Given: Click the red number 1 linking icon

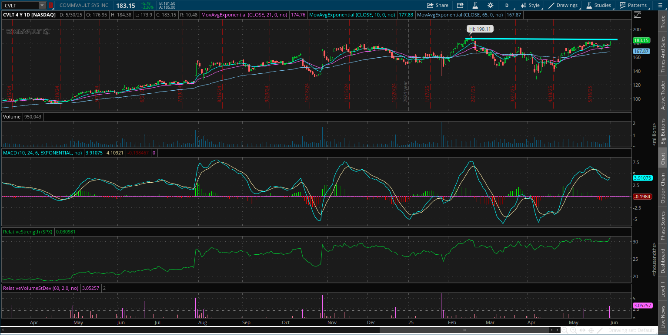Looking at the screenshot, I should tap(51, 5).
